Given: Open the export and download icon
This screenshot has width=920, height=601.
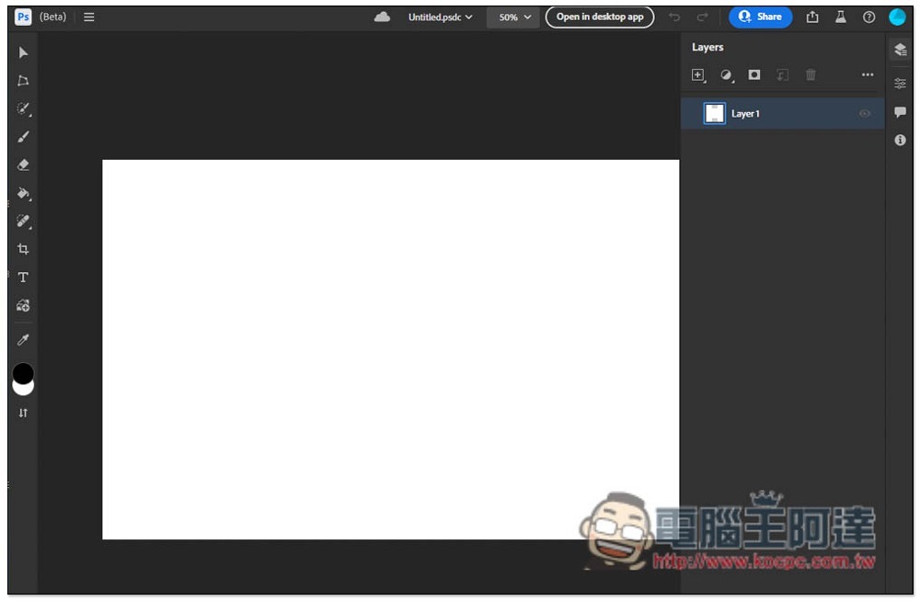Looking at the screenshot, I should [812, 17].
